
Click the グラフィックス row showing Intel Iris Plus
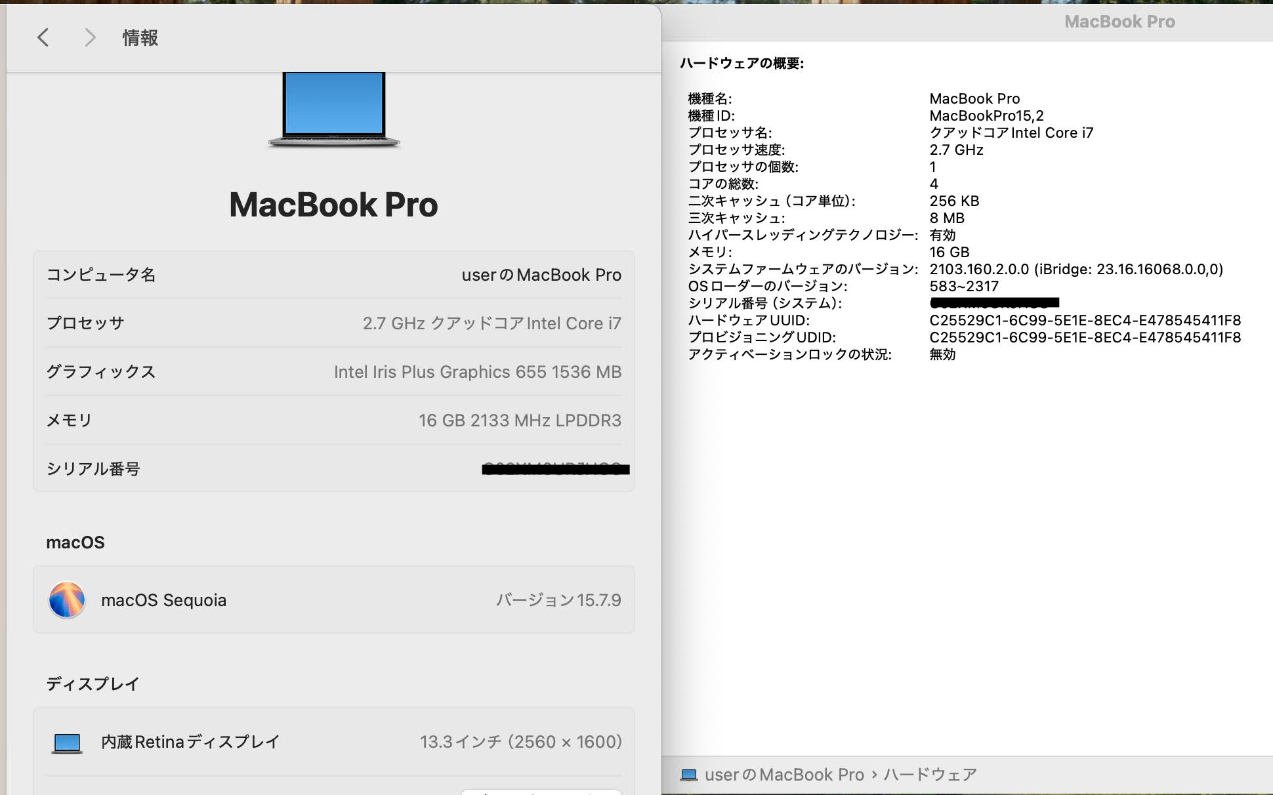pos(334,372)
